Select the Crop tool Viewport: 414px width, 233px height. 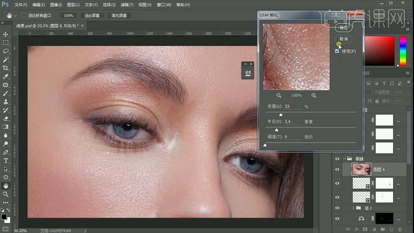(6, 68)
